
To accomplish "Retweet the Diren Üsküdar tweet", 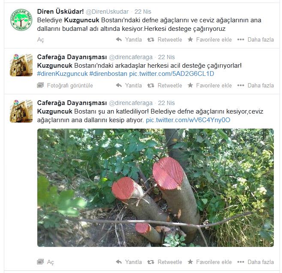I will click(x=165, y=39).
